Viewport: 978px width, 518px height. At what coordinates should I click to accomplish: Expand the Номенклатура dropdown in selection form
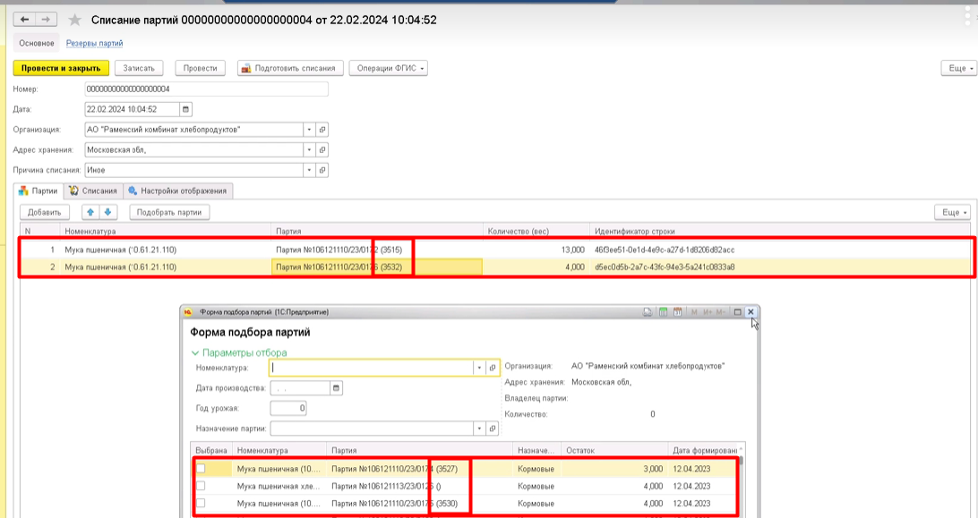tap(479, 368)
